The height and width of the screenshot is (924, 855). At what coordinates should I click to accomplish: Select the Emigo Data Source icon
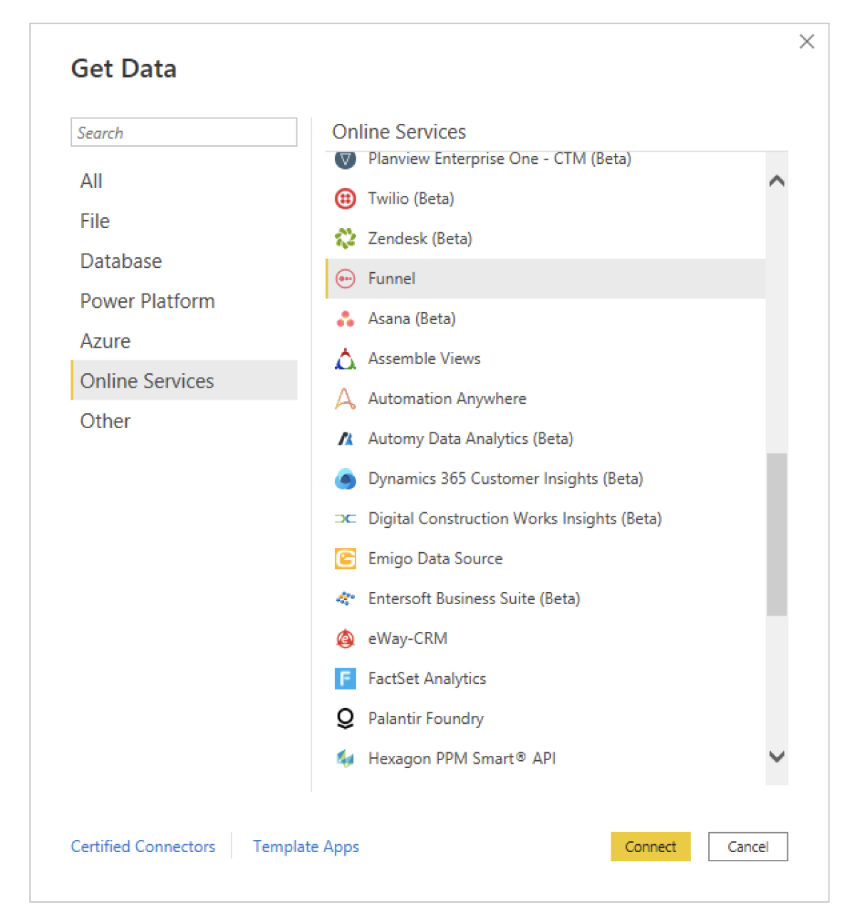click(x=345, y=559)
